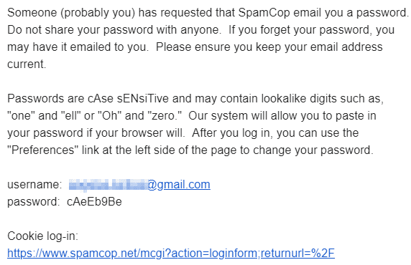Click the pixelated portion of the email address
411x265 pixels.
108,185
